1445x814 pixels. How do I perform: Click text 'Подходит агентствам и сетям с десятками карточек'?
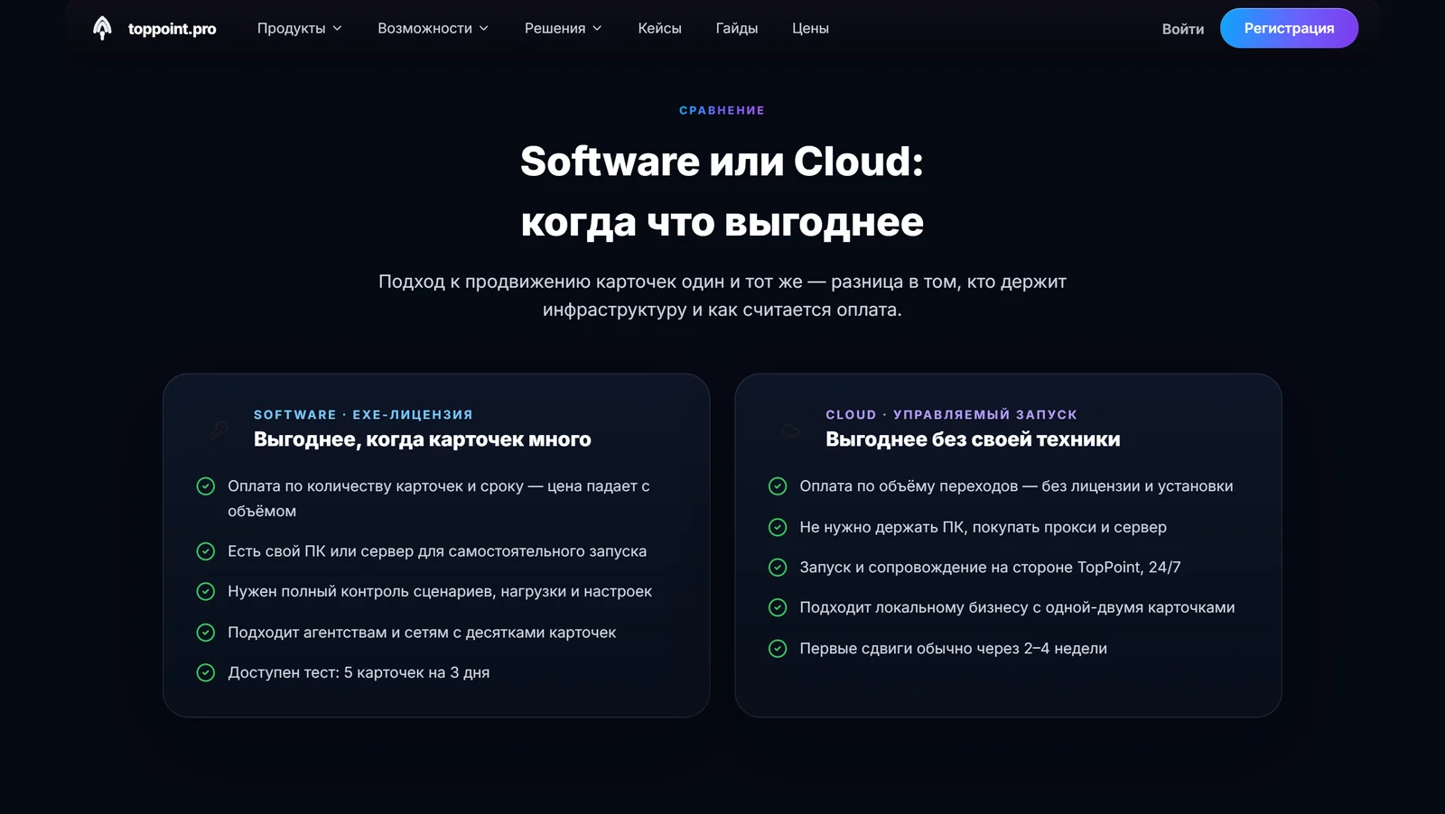tap(422, 633)
